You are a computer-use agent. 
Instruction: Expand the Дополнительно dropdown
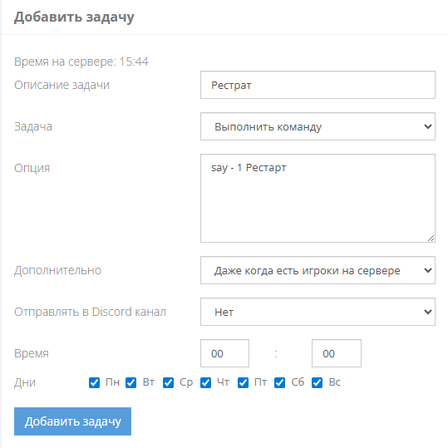tap(318, 270)
